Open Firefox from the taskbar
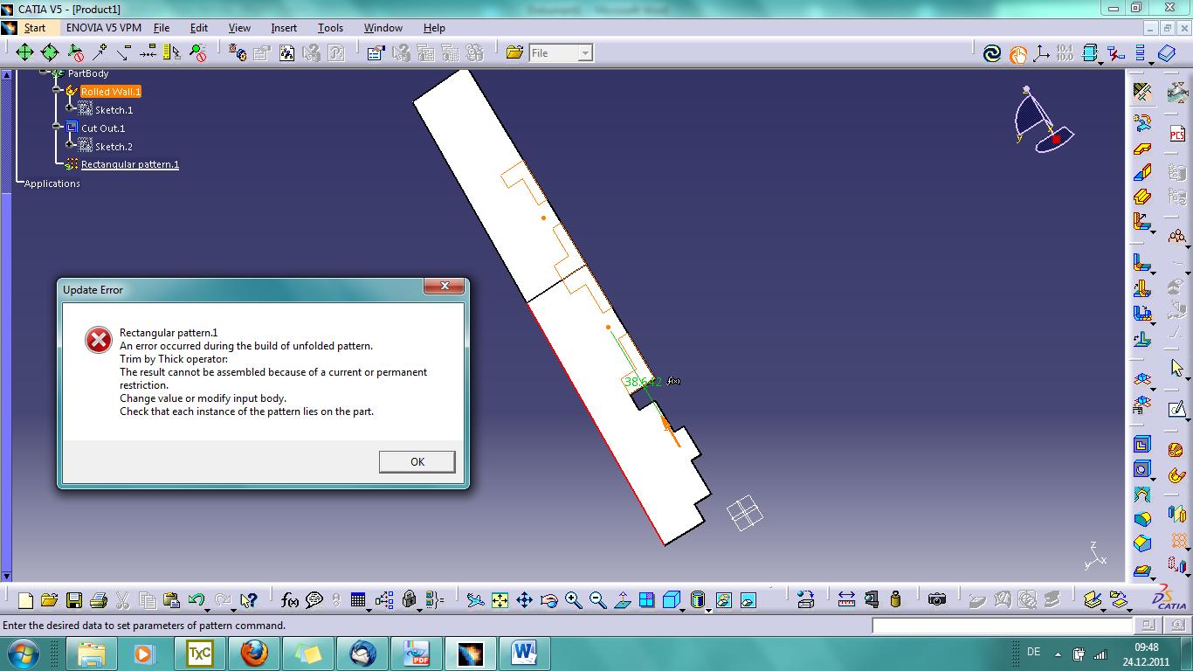 pyautogui.click(x=253, y=654)
